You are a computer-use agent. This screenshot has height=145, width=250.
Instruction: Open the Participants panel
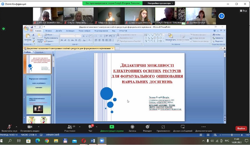click(69, 127)
